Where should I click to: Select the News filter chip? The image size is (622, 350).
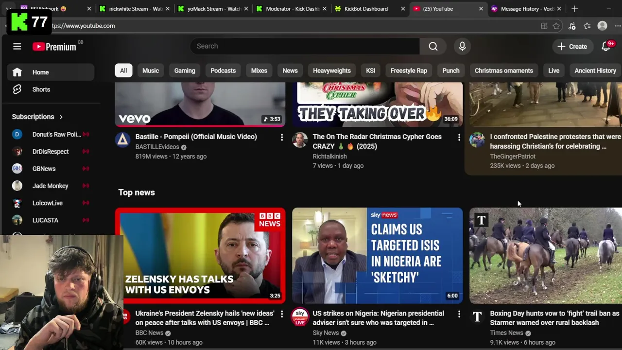pos(290,70)
